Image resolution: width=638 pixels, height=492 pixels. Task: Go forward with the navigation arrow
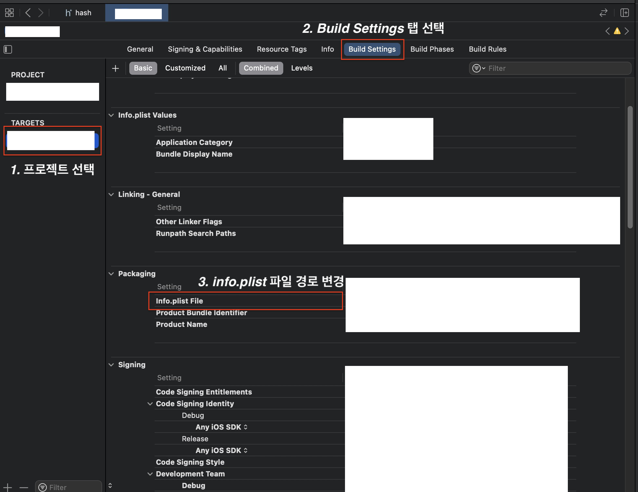point(41,13)
